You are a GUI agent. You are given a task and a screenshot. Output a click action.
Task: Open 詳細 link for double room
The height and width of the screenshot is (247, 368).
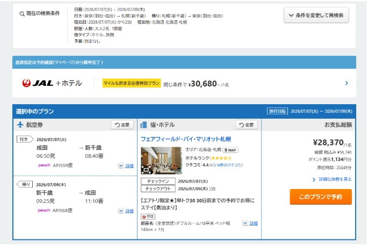pos(254,223)
